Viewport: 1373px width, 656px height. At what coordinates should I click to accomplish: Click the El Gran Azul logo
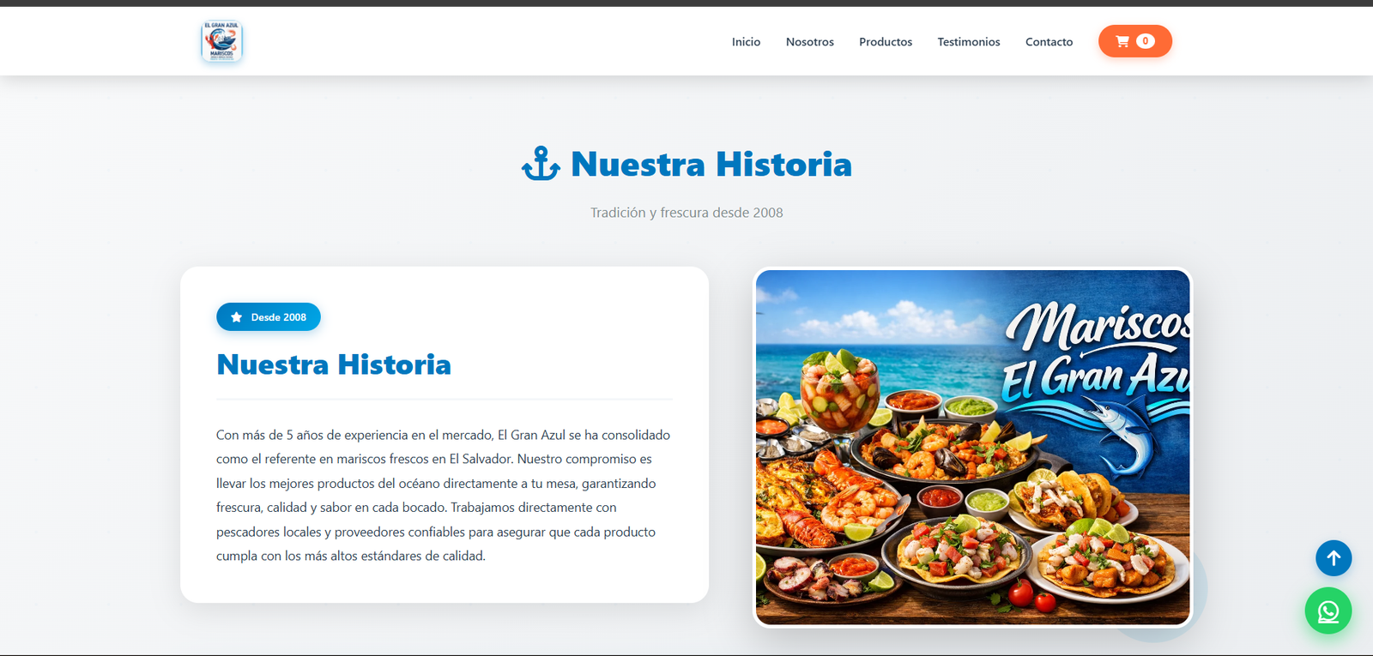(x=222, y=41)
